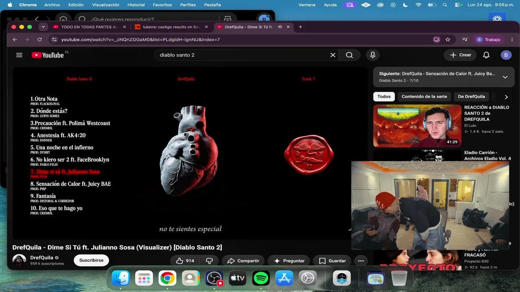
Task: Subscribe with the Suscribirse button
Action: (x=91, y=260)
